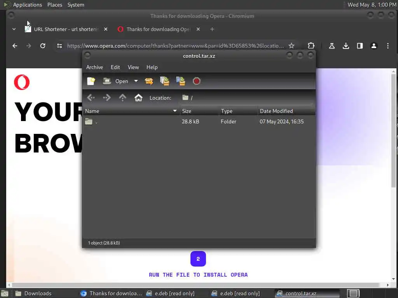This screenshot has height=298, width=398.
Task: Click Chromium back navigation arrow
Action: pos(15,46)
